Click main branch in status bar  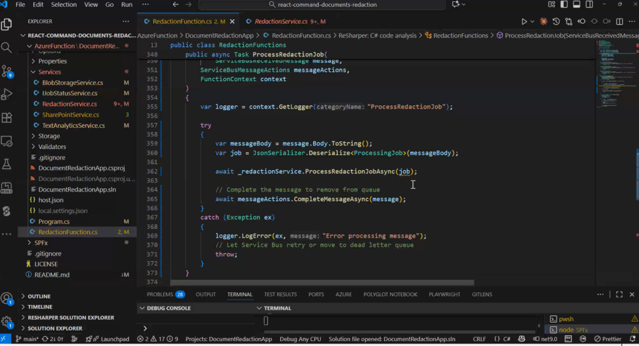pyautogui.click(x=29, y=339)
